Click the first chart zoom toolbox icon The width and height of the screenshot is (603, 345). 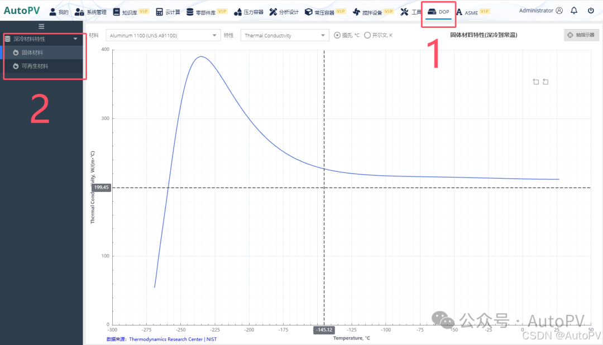click(535, 82)
